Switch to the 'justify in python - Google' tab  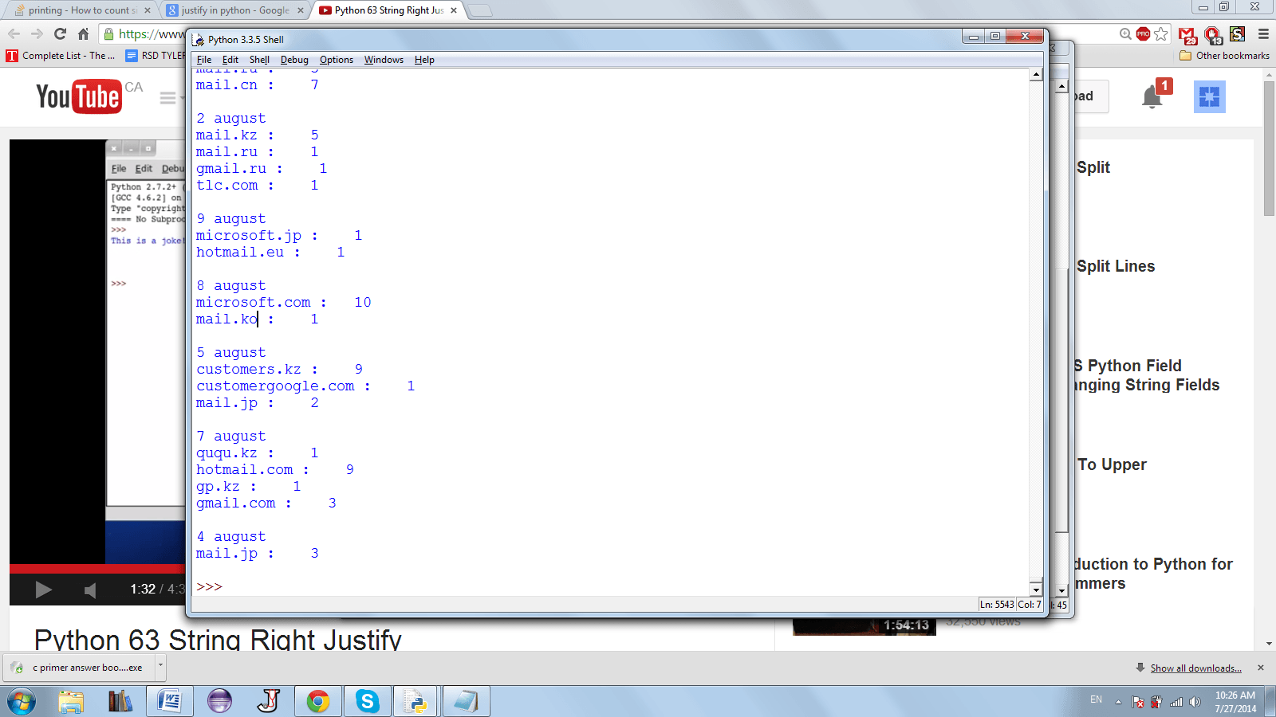coord(234,10)
